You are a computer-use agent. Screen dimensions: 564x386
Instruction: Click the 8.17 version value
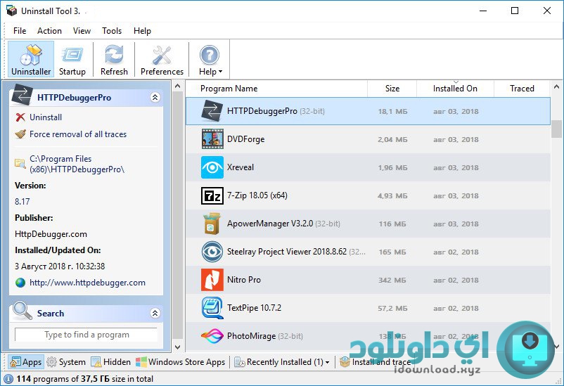(23, 202)
